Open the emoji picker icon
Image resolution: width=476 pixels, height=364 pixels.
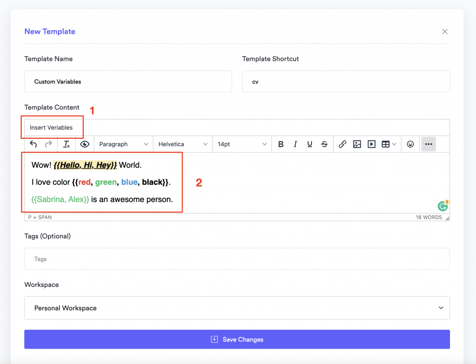click(410, 144)
